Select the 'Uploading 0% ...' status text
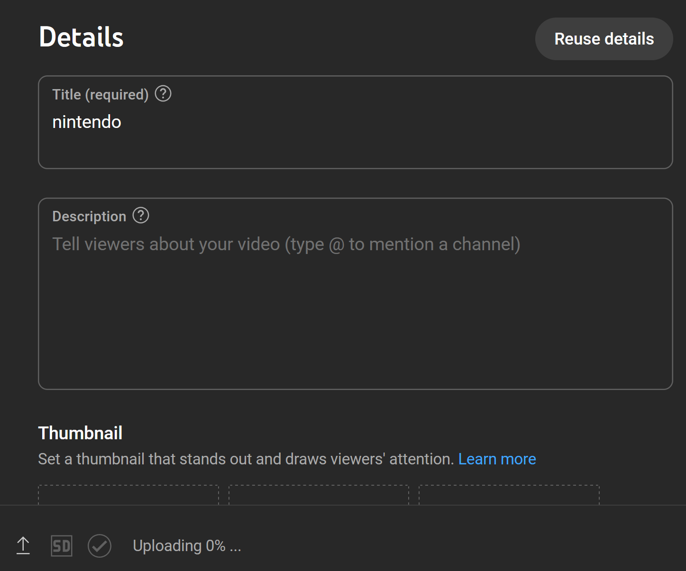686x571 pixels. pyautogui.click(x=187, y=546)
